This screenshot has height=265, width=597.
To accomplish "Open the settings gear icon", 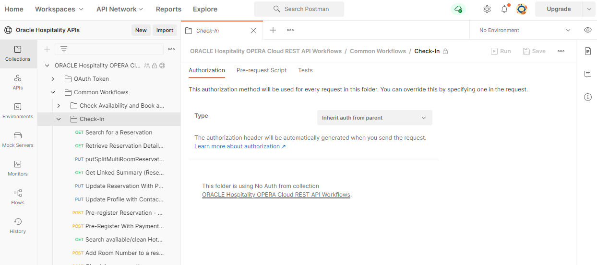I will point(487,9).
